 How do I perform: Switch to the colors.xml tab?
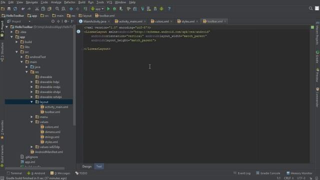coord(161,21)
